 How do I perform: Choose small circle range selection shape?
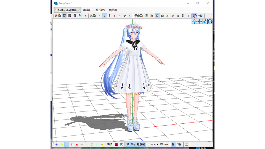pos(115,16)
